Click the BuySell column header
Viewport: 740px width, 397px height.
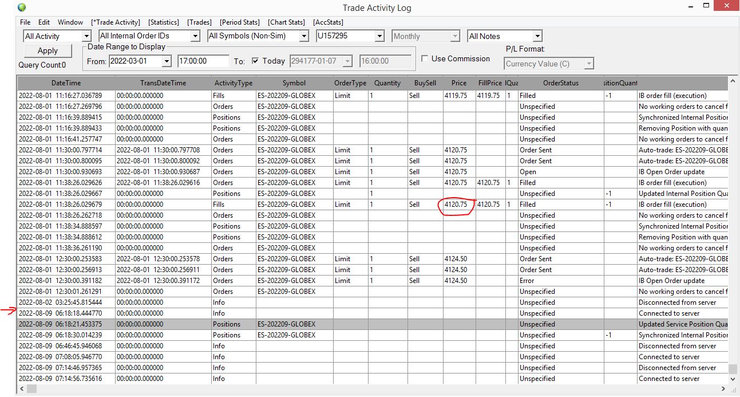(425, 83)
